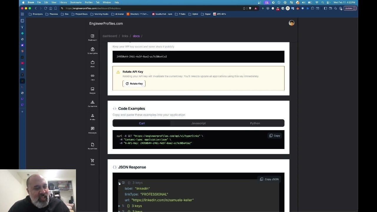The height and width of the screenshot is (212, 377).
Task: Click the API key value field
Action: click(x=199, y=57)
